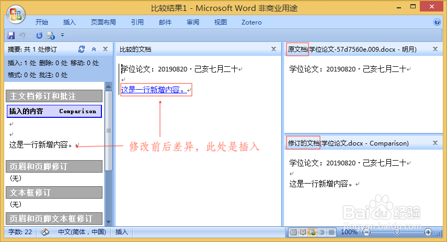Image resolution: width=447 pixels, height=242 pixels.
Task: Click the 主文档修订和批注 section header
Action: click(x=54, y=96)
